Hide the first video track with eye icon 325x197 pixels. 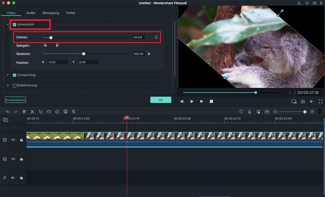(13, 140)
